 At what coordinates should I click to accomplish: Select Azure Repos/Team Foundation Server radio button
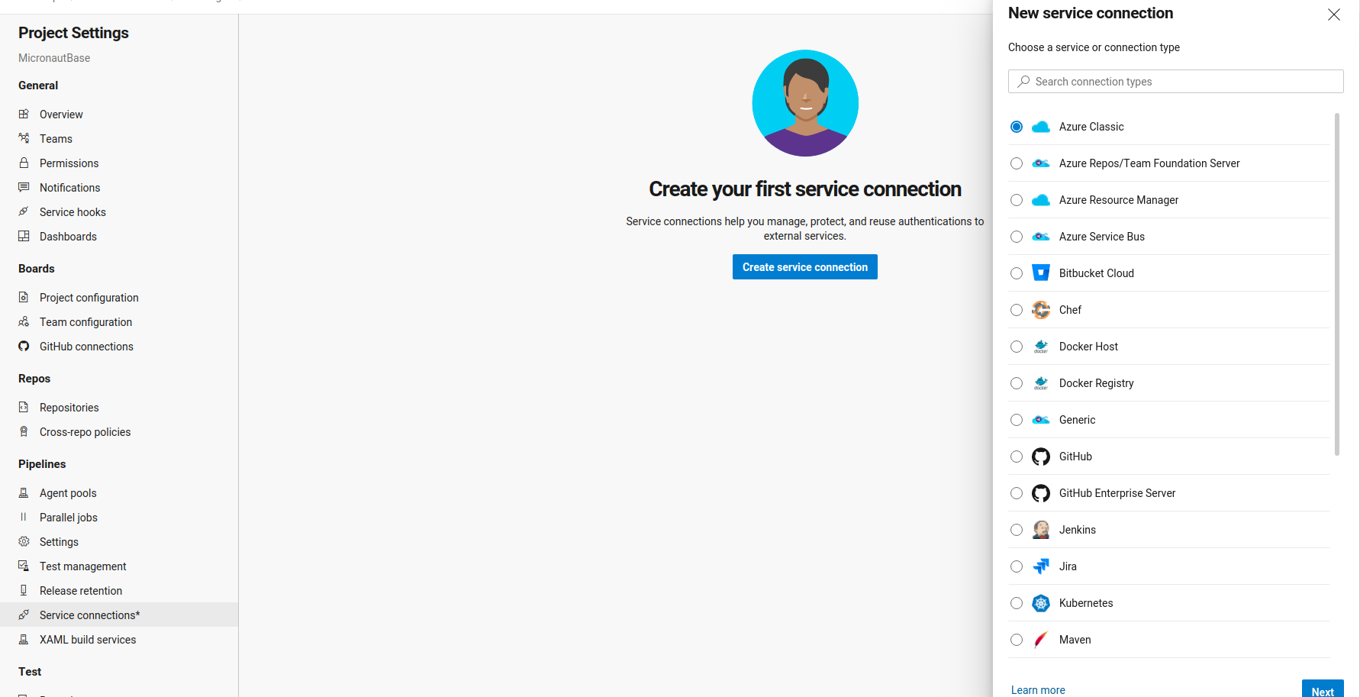[1017, 163]
